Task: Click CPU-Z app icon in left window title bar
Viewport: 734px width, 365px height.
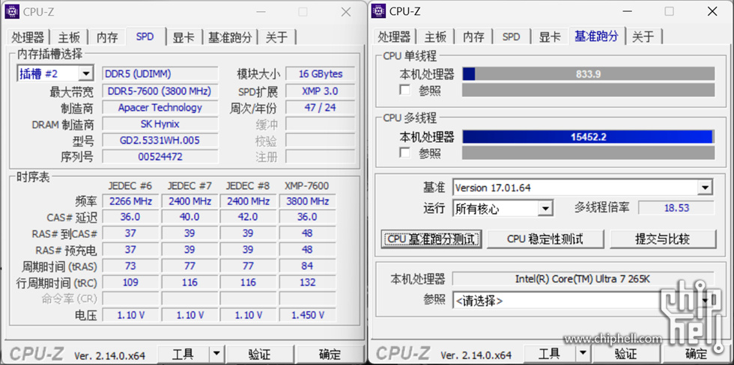Action: (12, 12)
